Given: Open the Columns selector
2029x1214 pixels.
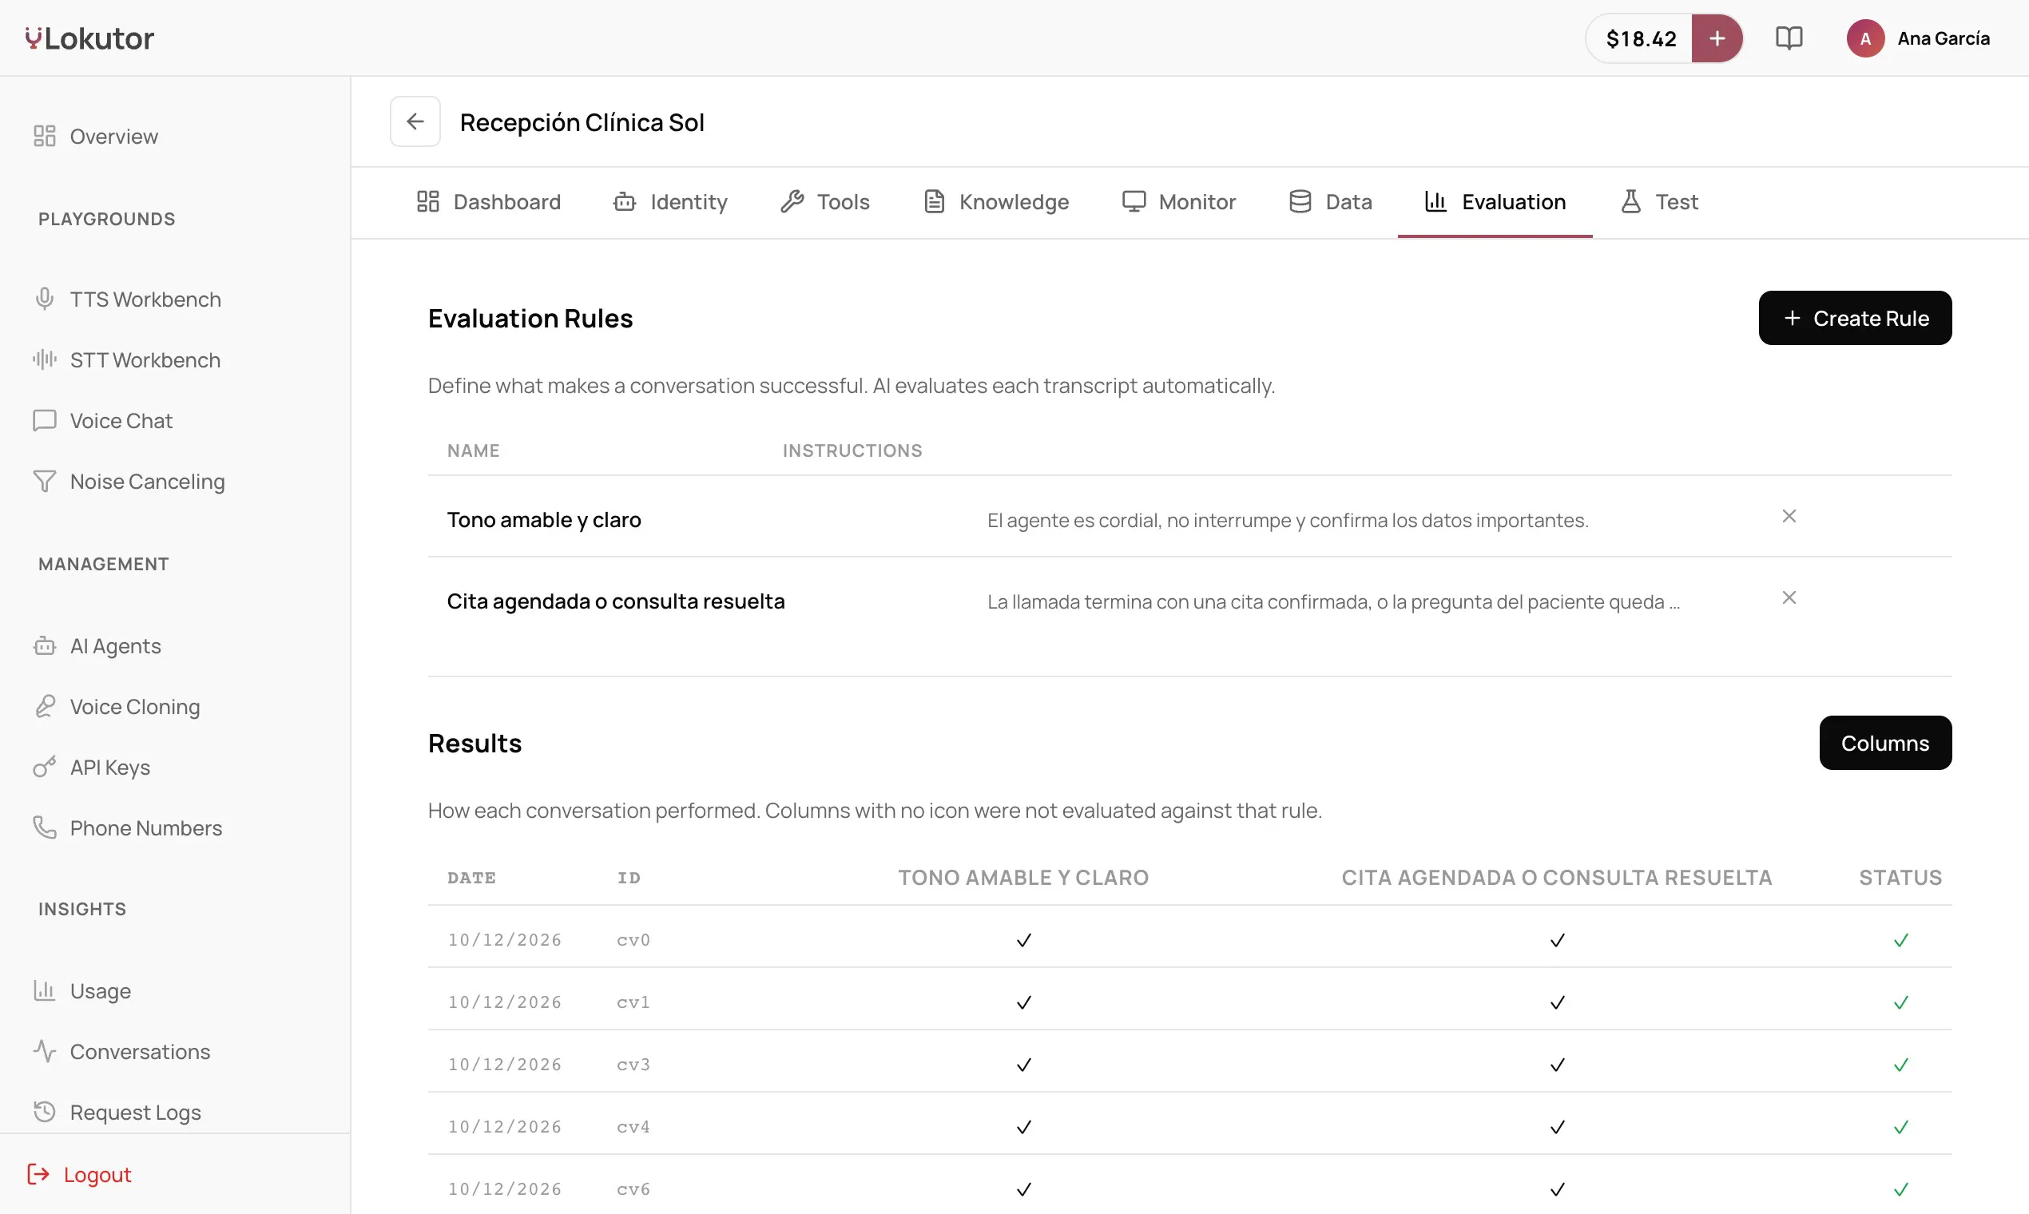Looking at the screenshot, I should [1885, 743].
